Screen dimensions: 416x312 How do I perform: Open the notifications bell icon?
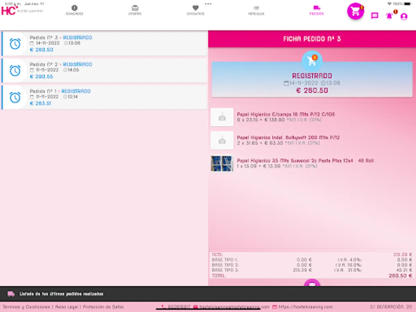click(389, 16)
